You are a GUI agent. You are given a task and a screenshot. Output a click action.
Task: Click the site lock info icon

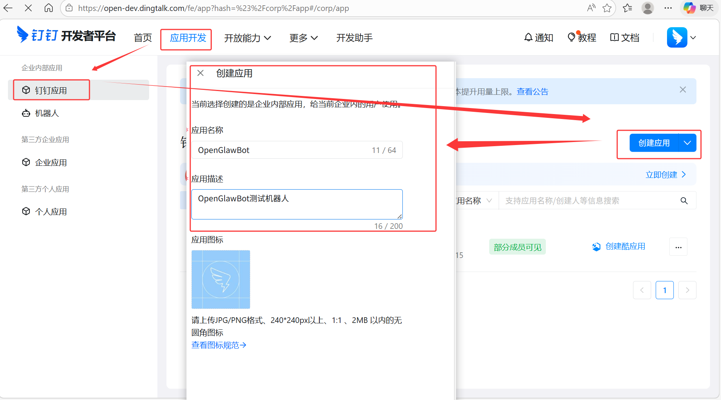point(69,8)
